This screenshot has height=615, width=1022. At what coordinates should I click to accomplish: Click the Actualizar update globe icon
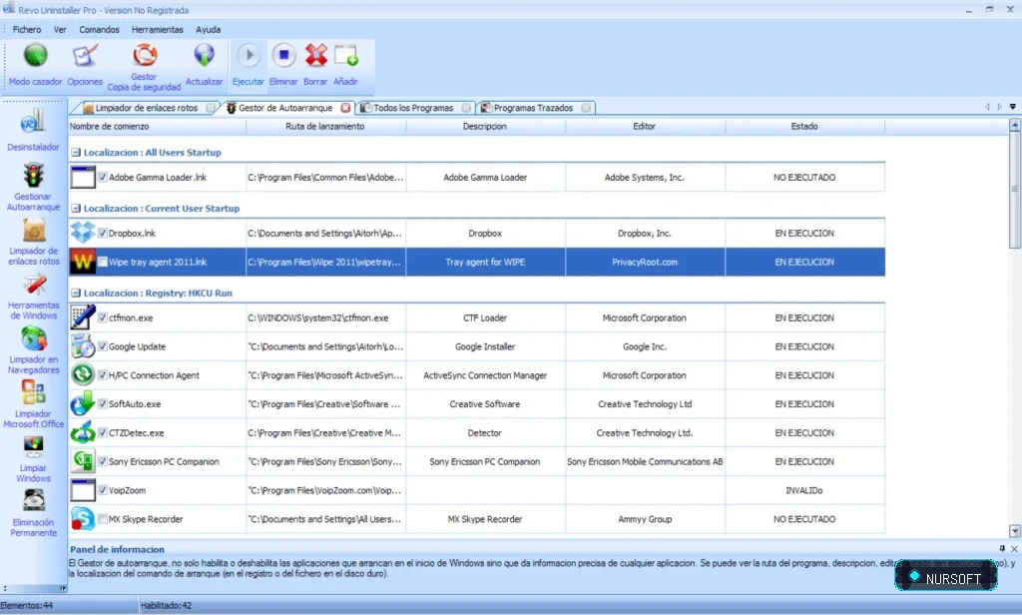pyautogui.click(x=204, y=56)
